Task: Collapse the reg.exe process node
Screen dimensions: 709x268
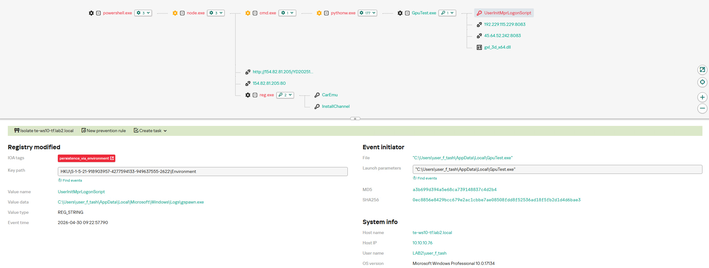Action: click(255, 95)
